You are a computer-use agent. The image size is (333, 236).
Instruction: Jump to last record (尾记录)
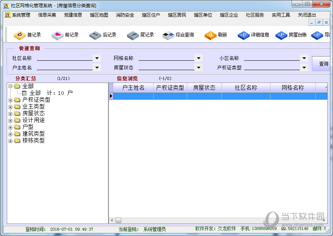tap(141, 35)
